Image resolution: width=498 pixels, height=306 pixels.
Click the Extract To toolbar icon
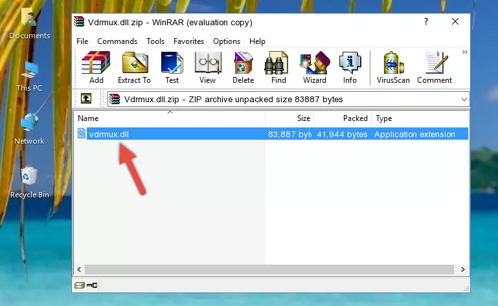pyautogui.click(x=134, y=68)
